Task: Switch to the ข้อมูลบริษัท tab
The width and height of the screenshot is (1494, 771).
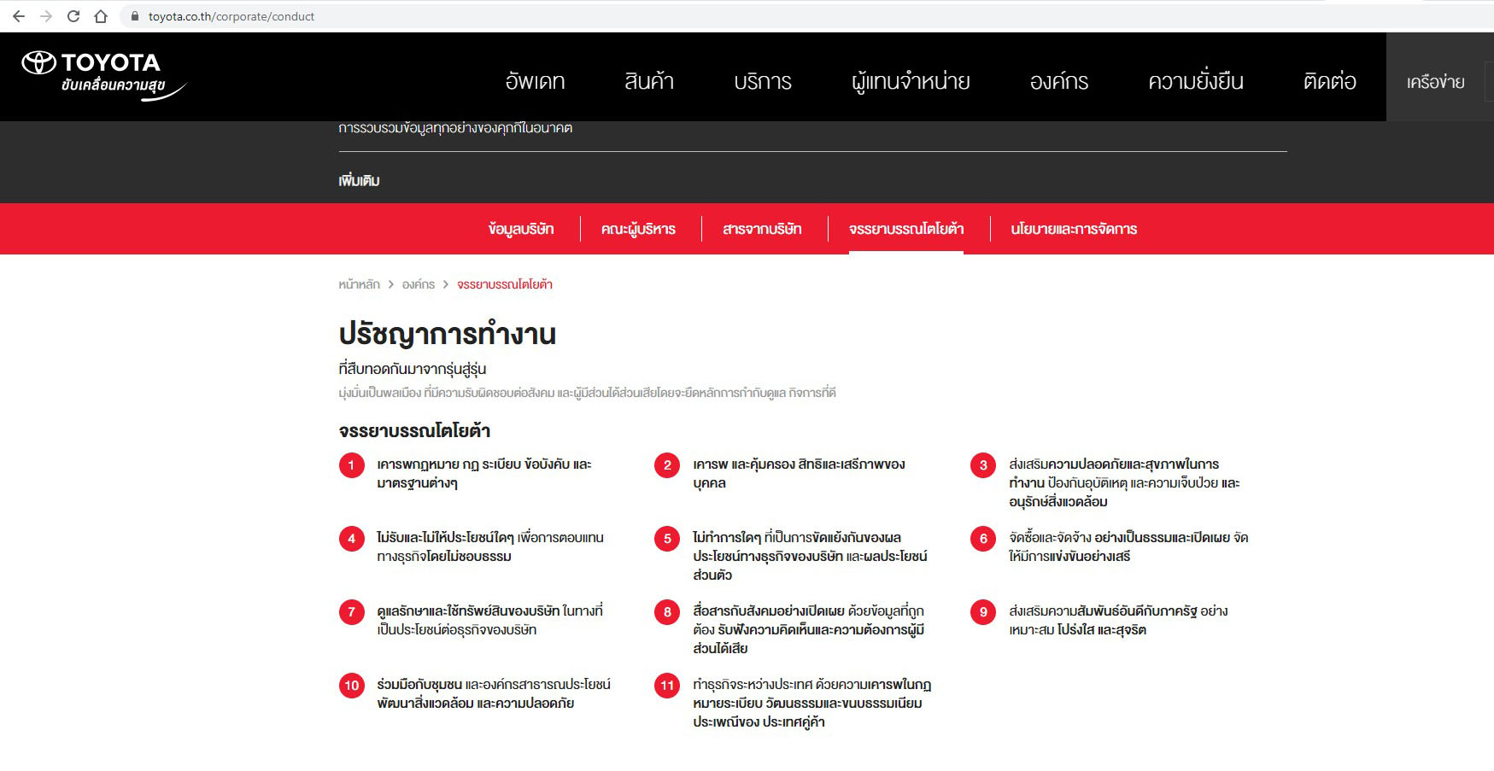Action: pyautogui.click(x=521, y=229)
